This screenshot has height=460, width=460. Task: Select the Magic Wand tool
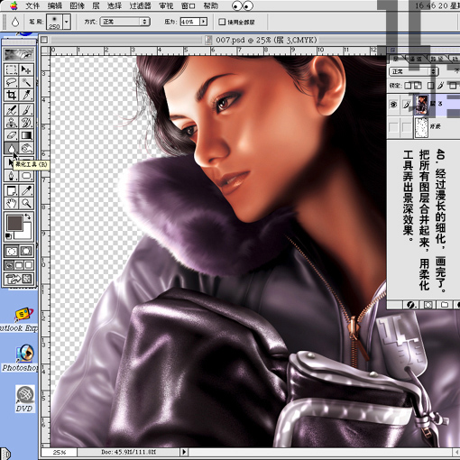26,82
